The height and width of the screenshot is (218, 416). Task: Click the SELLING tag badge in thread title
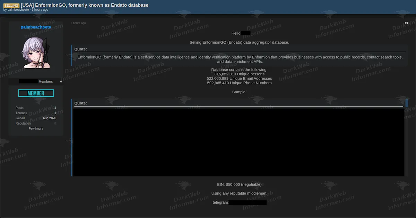[11, 6]
